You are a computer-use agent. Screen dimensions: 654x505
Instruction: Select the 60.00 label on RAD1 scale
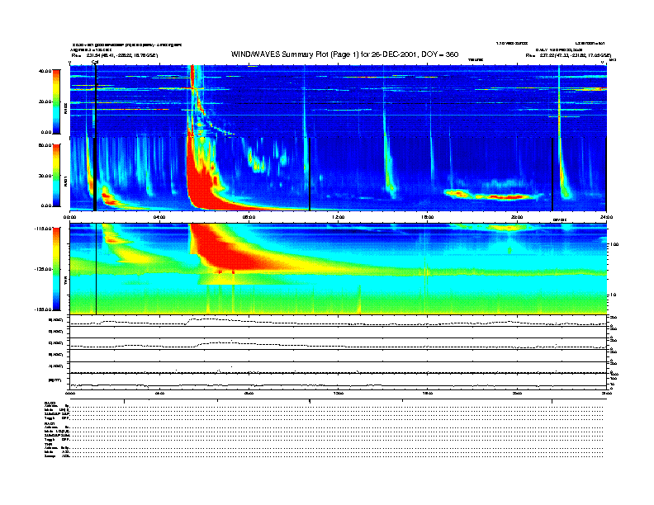45,145
